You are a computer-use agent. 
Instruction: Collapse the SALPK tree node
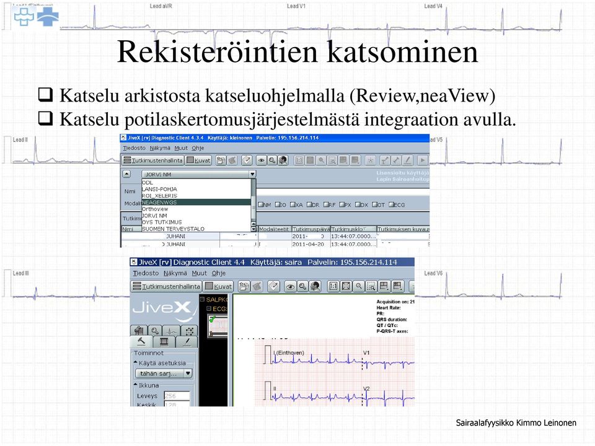point(202,299)
